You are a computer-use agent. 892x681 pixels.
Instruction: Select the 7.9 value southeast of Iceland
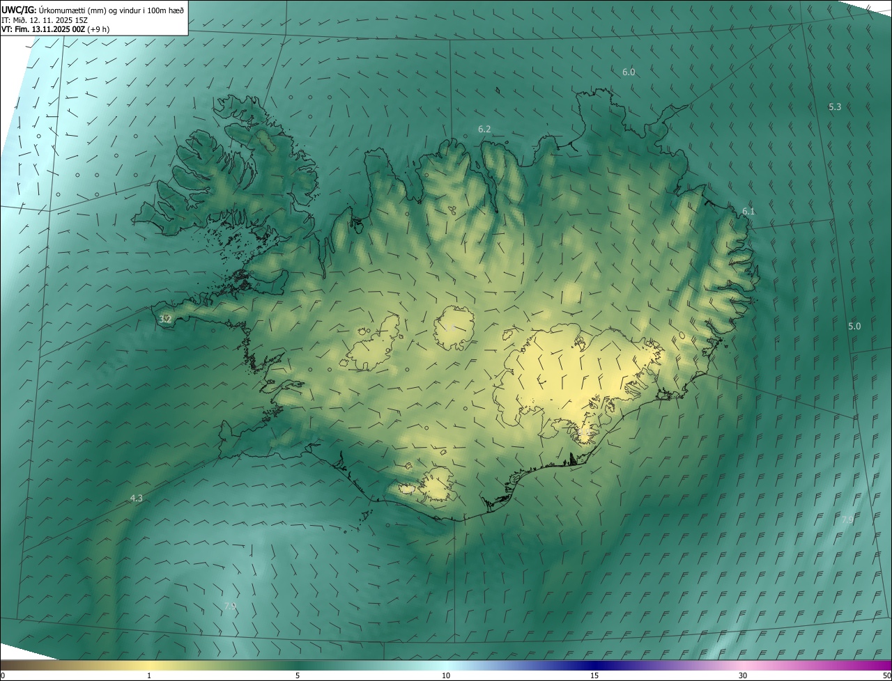point(847,520)
